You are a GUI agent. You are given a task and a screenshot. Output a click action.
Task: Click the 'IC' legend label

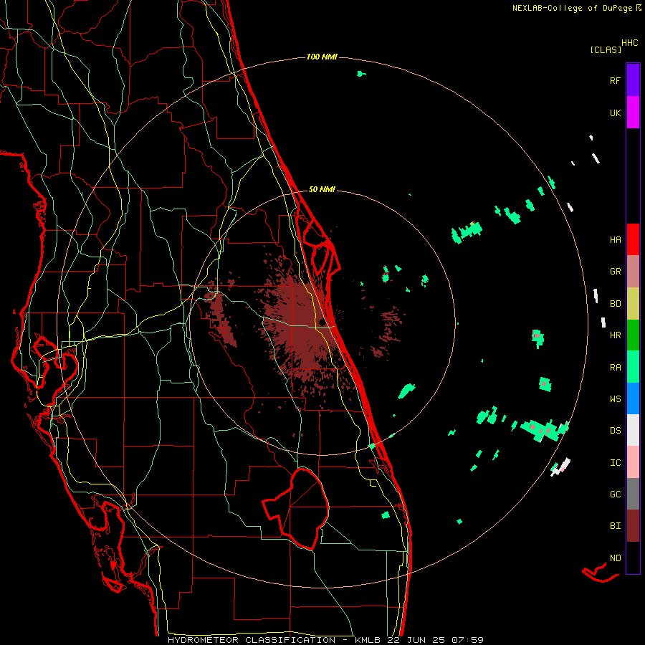615,463
